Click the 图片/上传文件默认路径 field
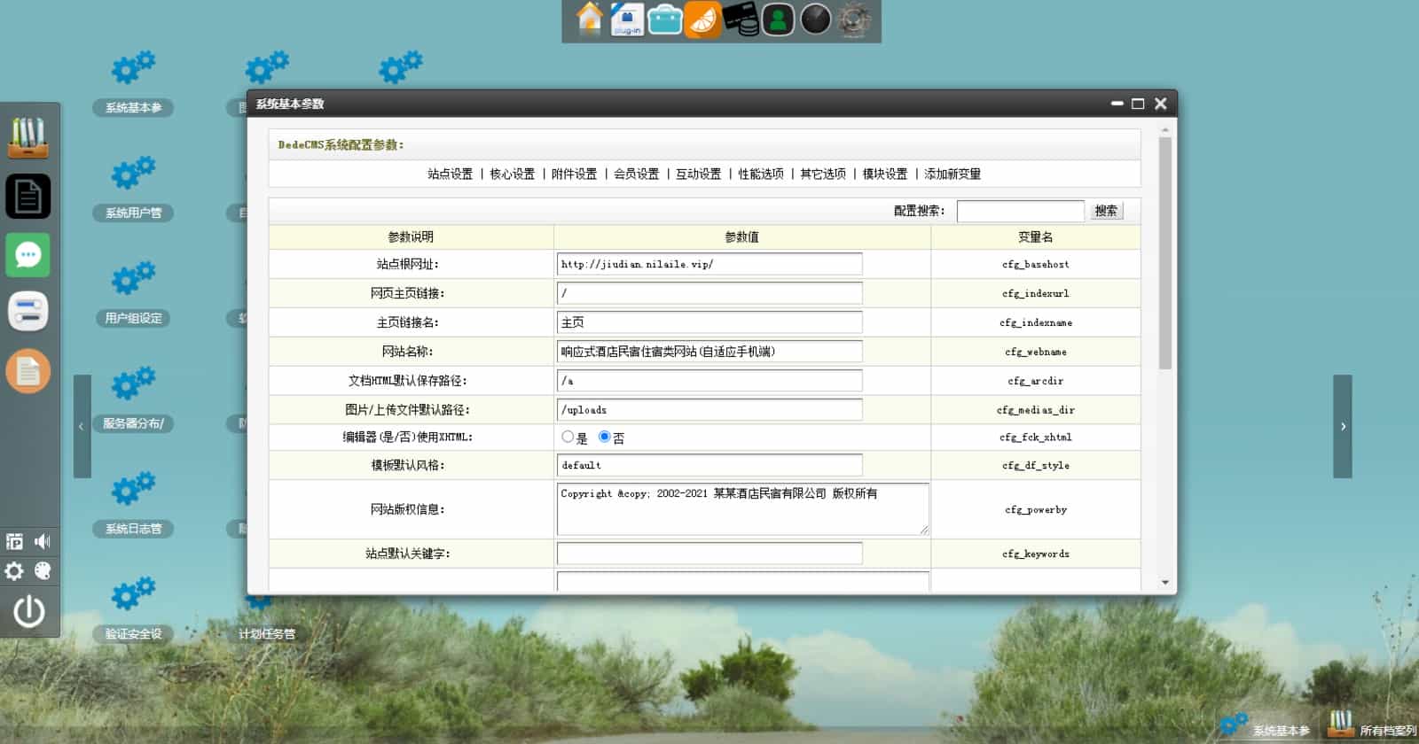The height and width of the screenshot is (744, 1419). pyautogui.click(x=709, y=410)
